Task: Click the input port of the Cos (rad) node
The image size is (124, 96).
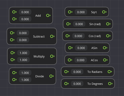Action: tap(68, 36)
